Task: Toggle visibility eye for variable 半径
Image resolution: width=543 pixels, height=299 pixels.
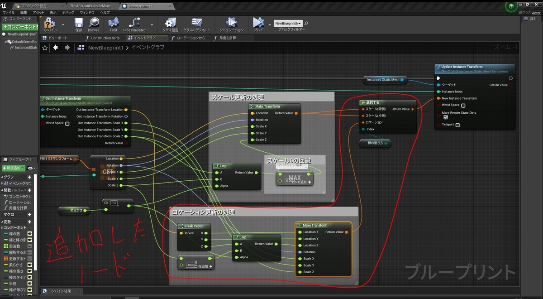Action: (29, 284)
